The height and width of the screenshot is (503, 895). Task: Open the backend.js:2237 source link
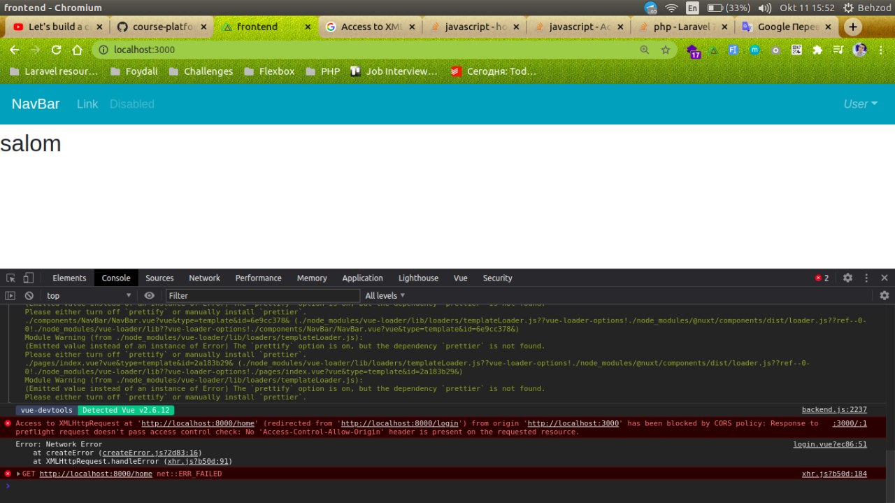pyautogui.click(x=834, y=410)
